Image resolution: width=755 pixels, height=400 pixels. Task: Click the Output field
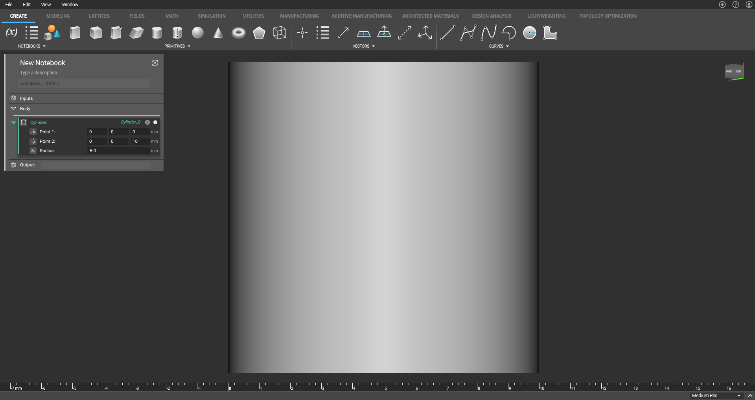click(96, 165)
